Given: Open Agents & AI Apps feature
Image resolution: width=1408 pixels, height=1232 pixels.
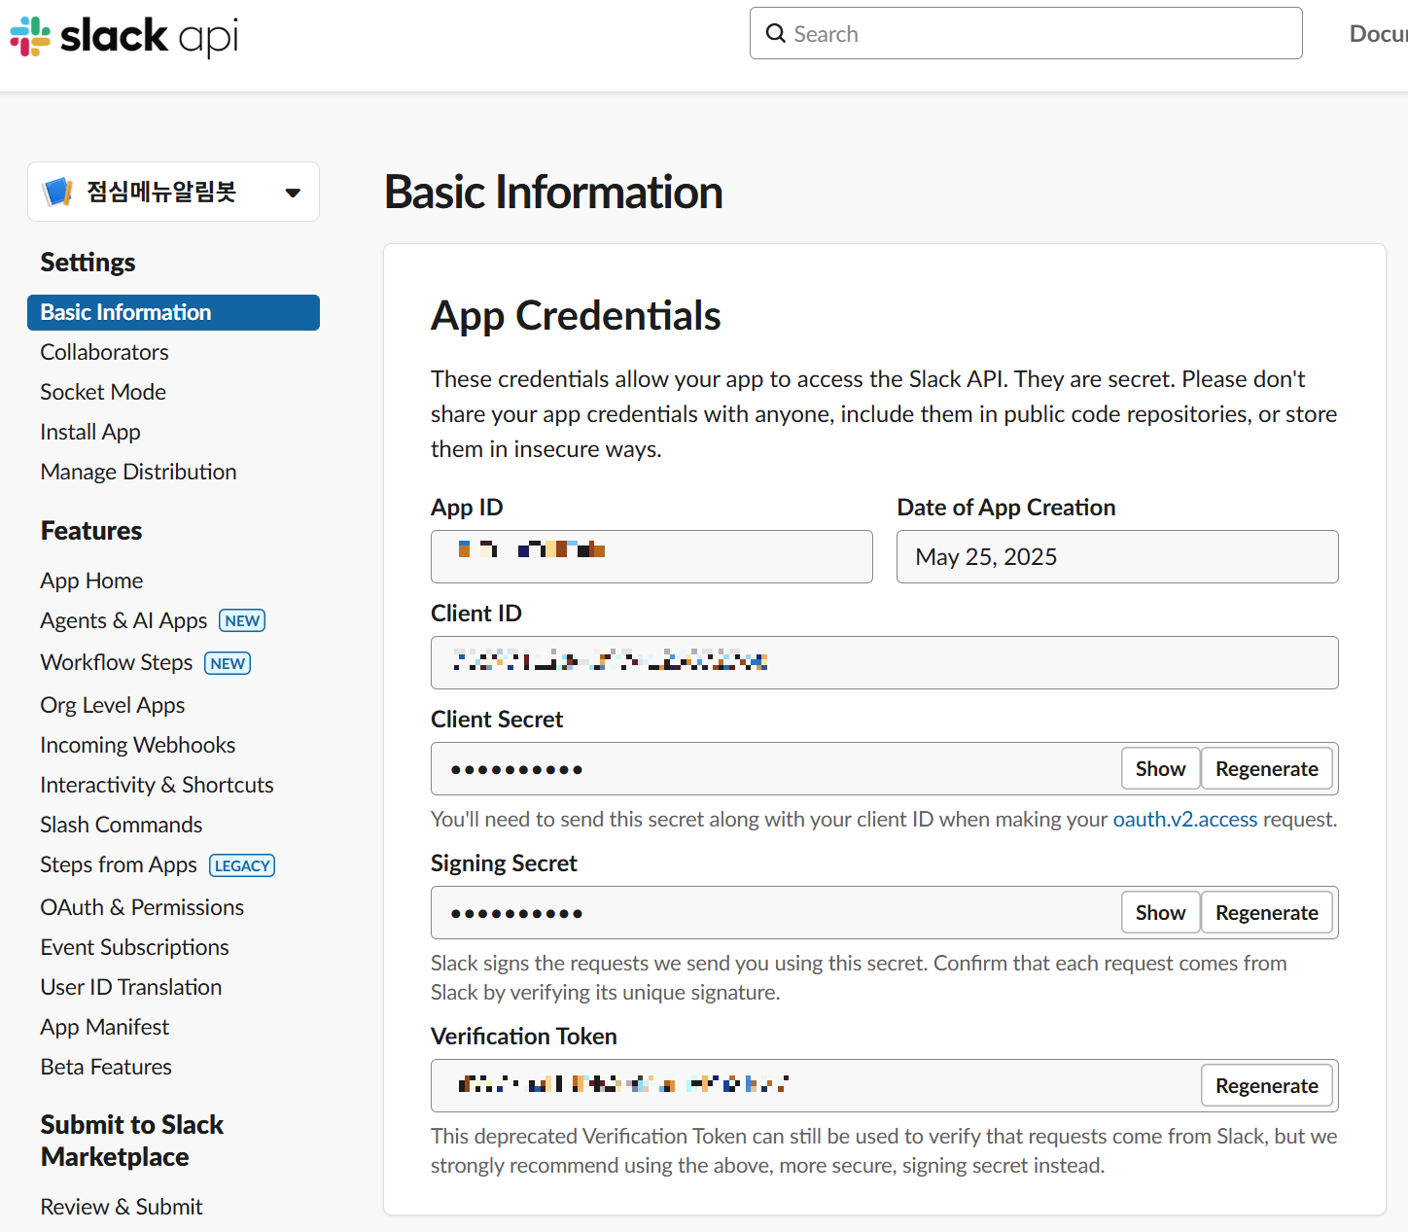Looking at the screenshot, I should 123,620.
